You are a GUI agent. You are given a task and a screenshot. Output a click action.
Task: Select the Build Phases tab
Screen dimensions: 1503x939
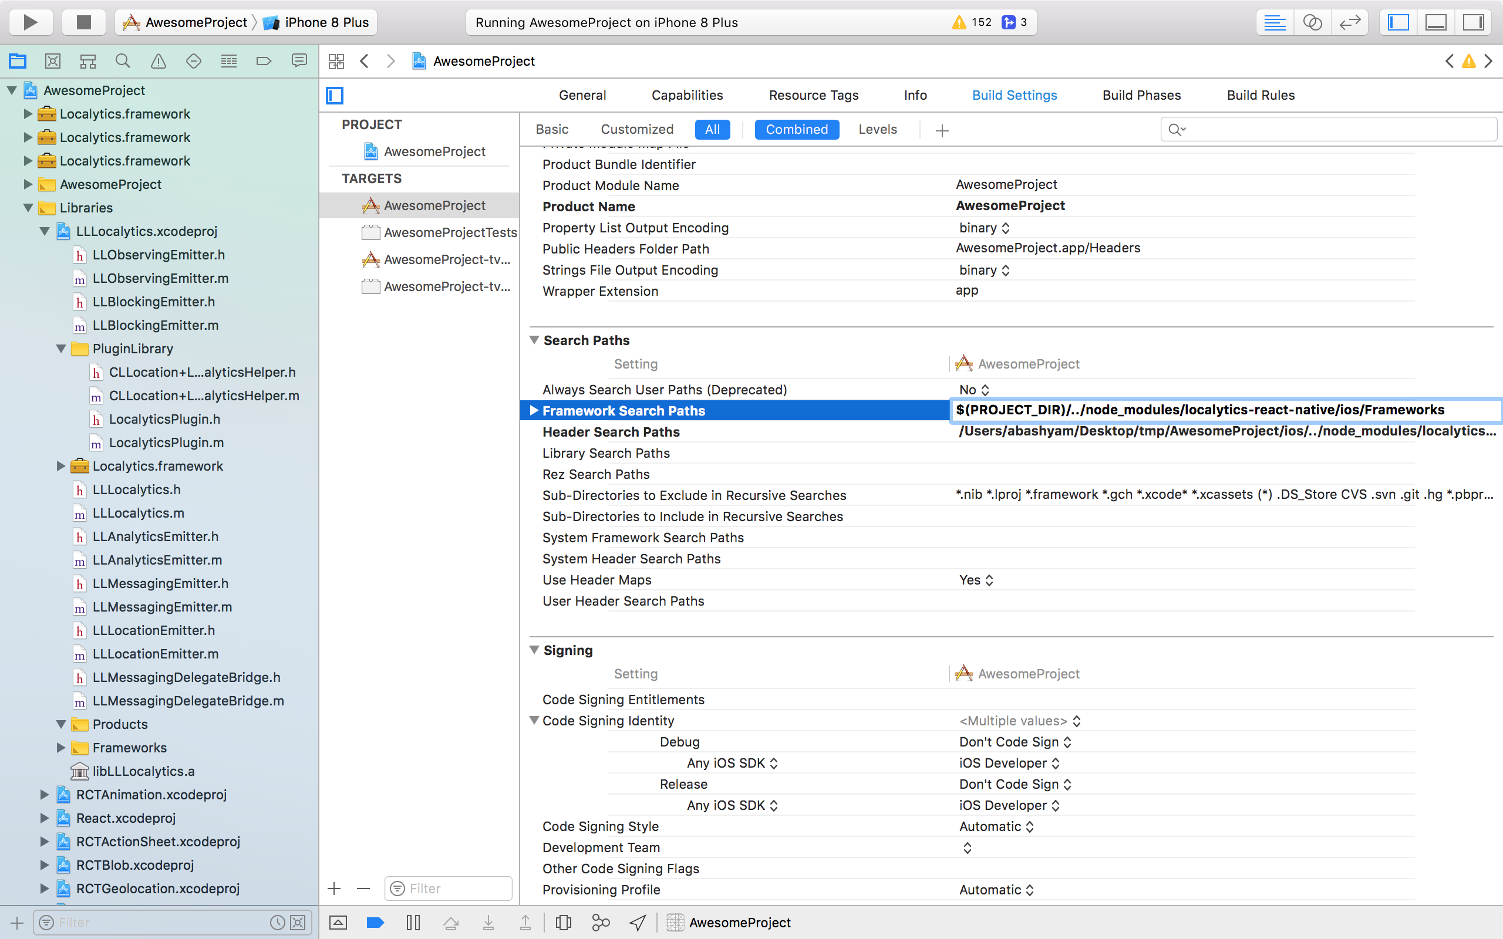(1141, 94)
